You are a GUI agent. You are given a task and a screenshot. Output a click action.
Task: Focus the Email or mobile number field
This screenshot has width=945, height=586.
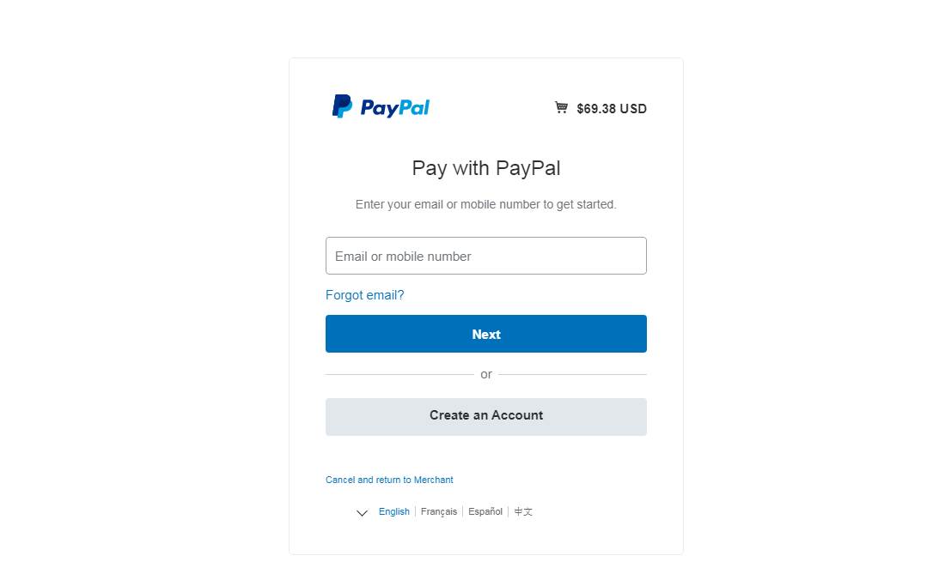(485, 256)
